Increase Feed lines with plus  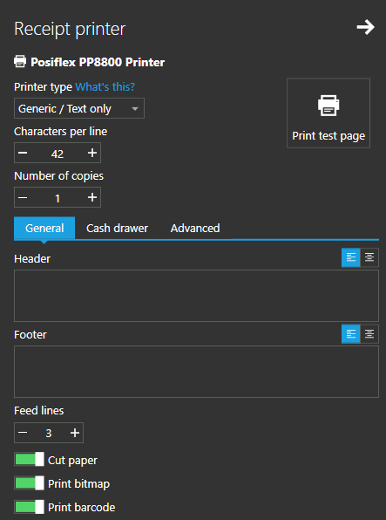pyautogui.click(x=75, y=433)
